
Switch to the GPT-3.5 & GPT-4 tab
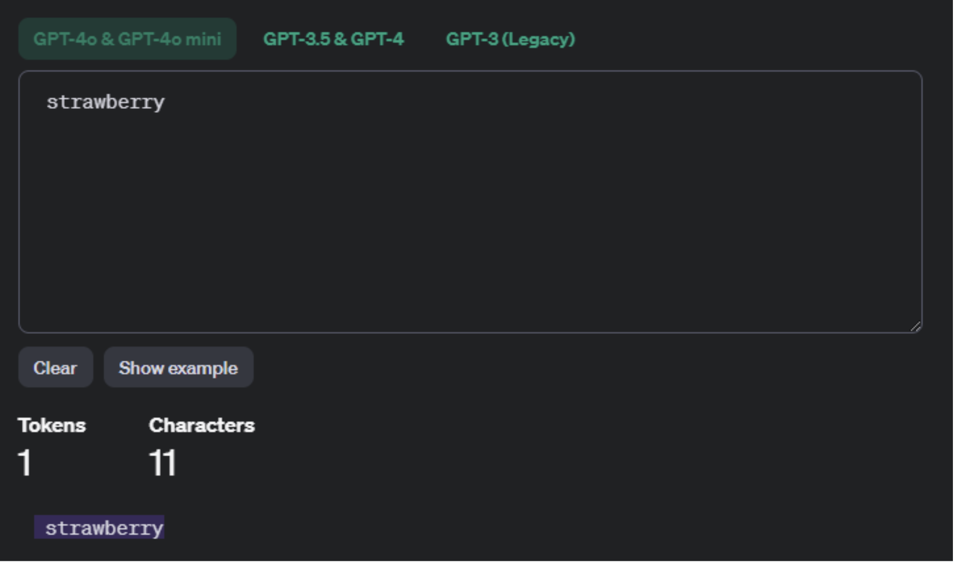coord(333,39)
